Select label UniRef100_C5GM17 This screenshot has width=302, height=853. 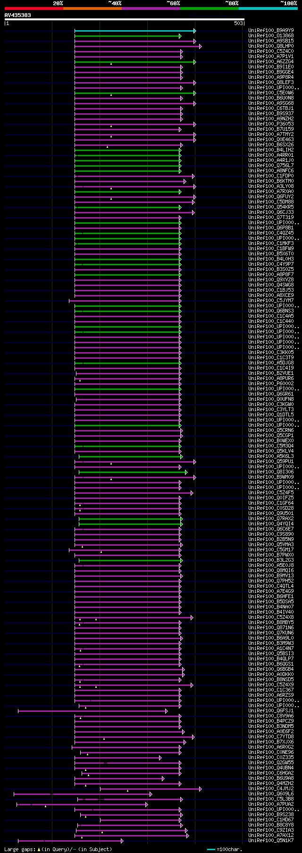(x=271, y=550)
